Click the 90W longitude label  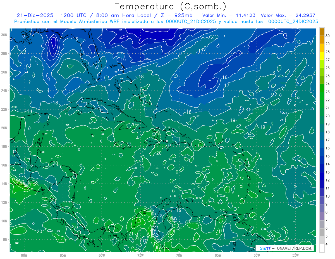pyautogui.click(x=24, y=255)
